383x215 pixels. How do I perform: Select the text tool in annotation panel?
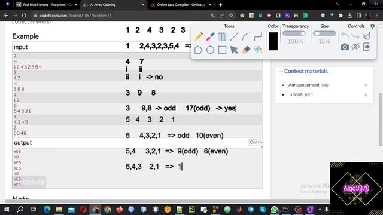[x=222, y=36]
